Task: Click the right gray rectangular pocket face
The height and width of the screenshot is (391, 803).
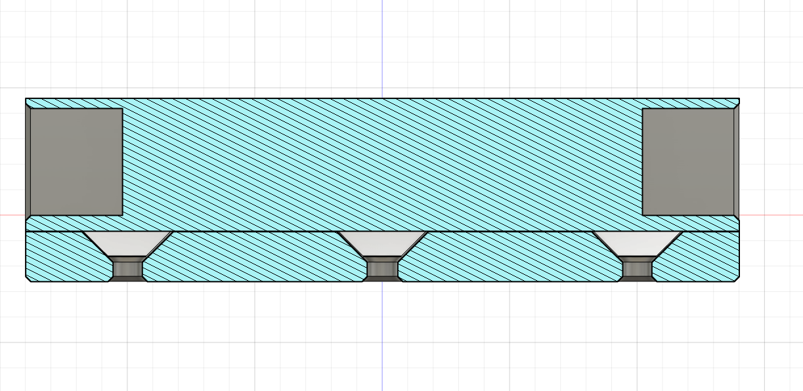Action: coord(688,162)
